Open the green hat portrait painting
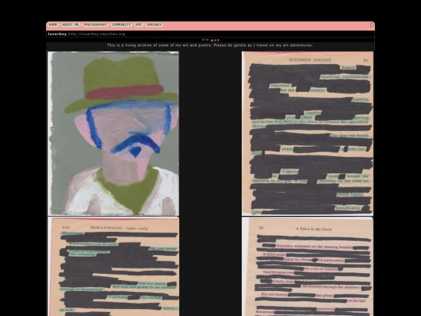421x316 pixels. pyautogui.click(x=113, y=133)
